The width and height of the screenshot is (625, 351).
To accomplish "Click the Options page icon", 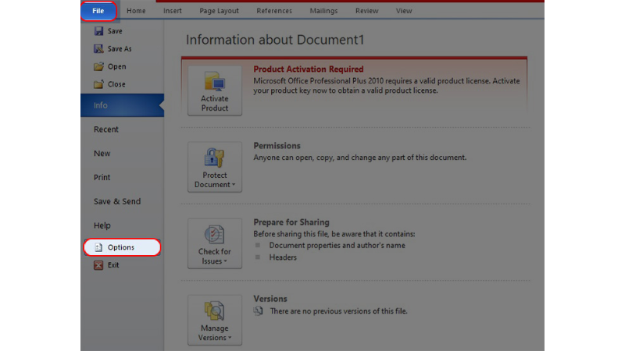I will pos(98,247).
